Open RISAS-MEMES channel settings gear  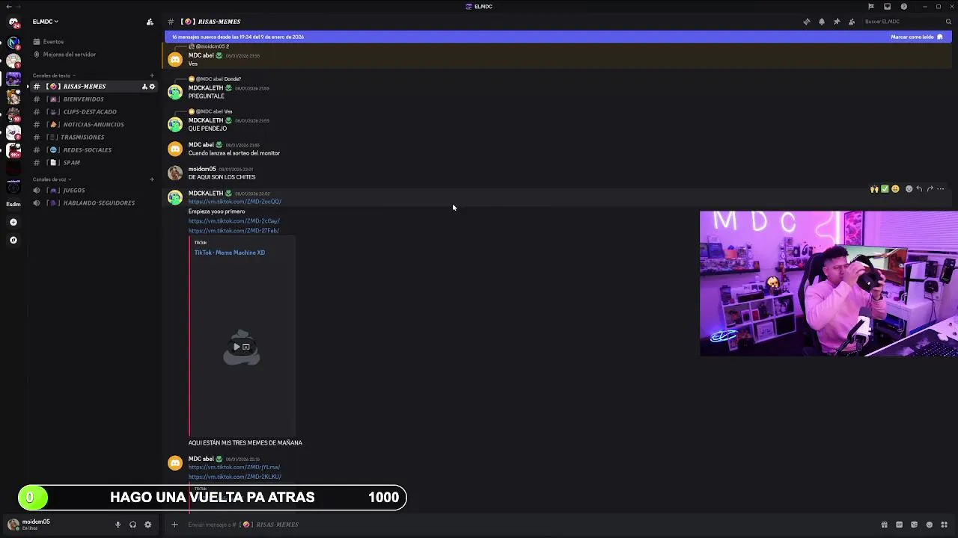point(152,87)
